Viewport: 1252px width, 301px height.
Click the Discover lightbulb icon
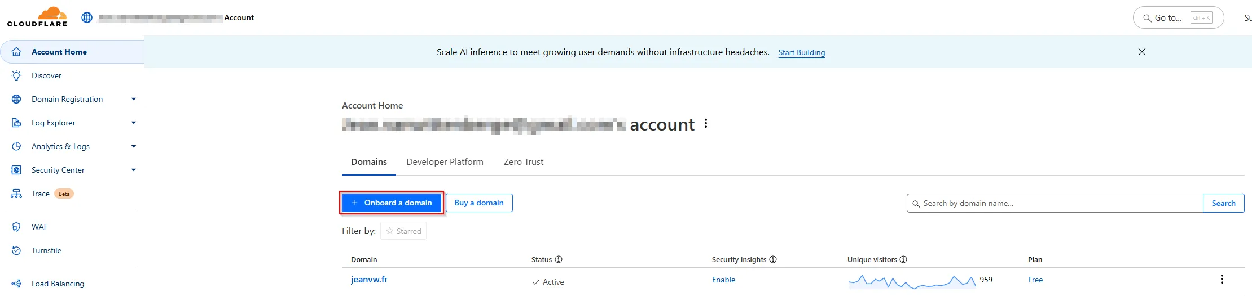tap(16, 75)
